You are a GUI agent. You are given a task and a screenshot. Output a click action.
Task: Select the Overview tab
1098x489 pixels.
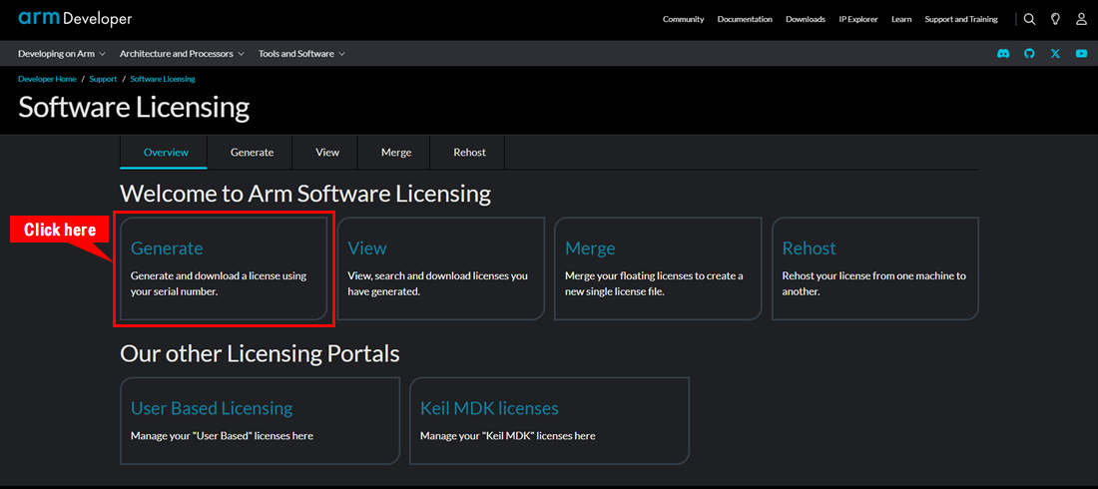(x=166, y=153)
